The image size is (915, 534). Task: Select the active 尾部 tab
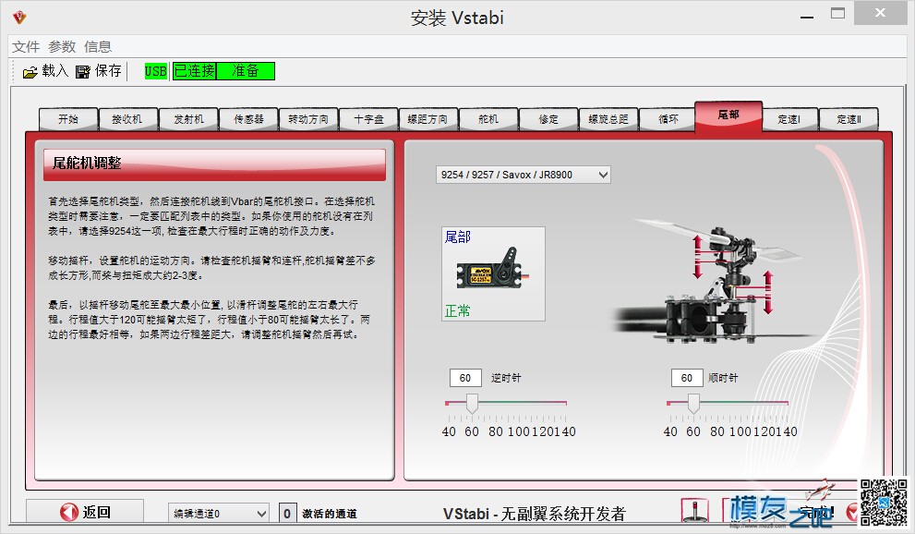coord(728,115)
